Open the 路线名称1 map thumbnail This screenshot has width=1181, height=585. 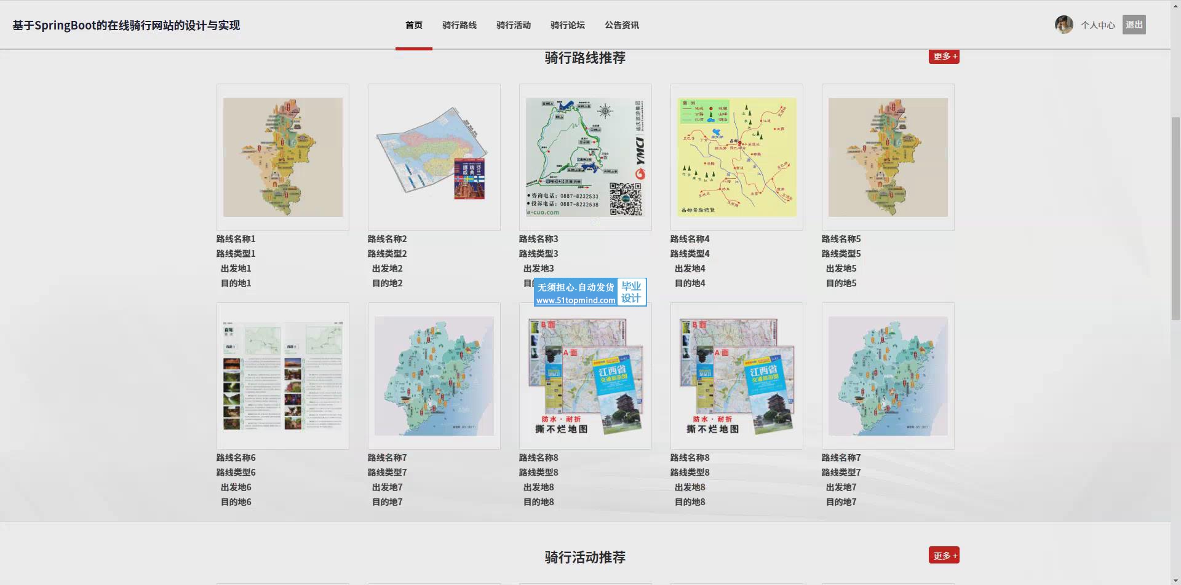(x=283, y=157)
